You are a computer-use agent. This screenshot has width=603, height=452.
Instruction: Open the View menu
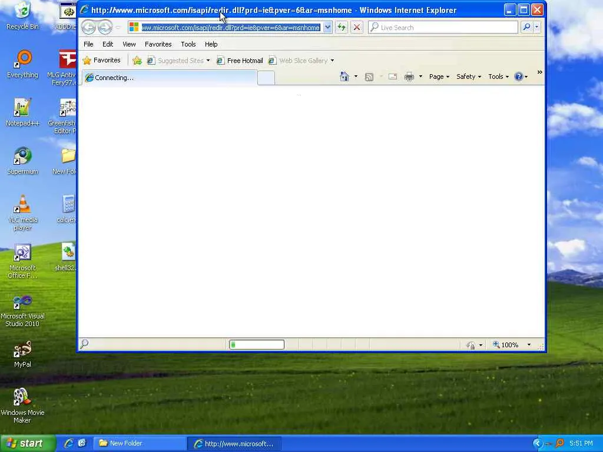pos(129,44)
